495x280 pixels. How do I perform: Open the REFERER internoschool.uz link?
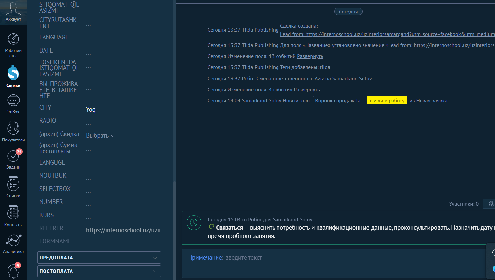pyautogui.click(x=124, y=230)
